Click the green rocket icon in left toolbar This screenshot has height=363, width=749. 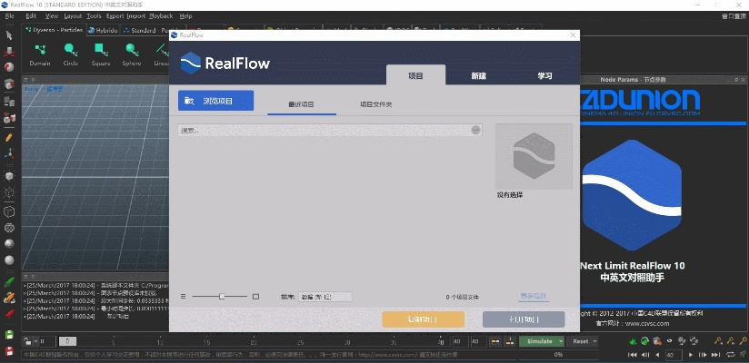9,282
